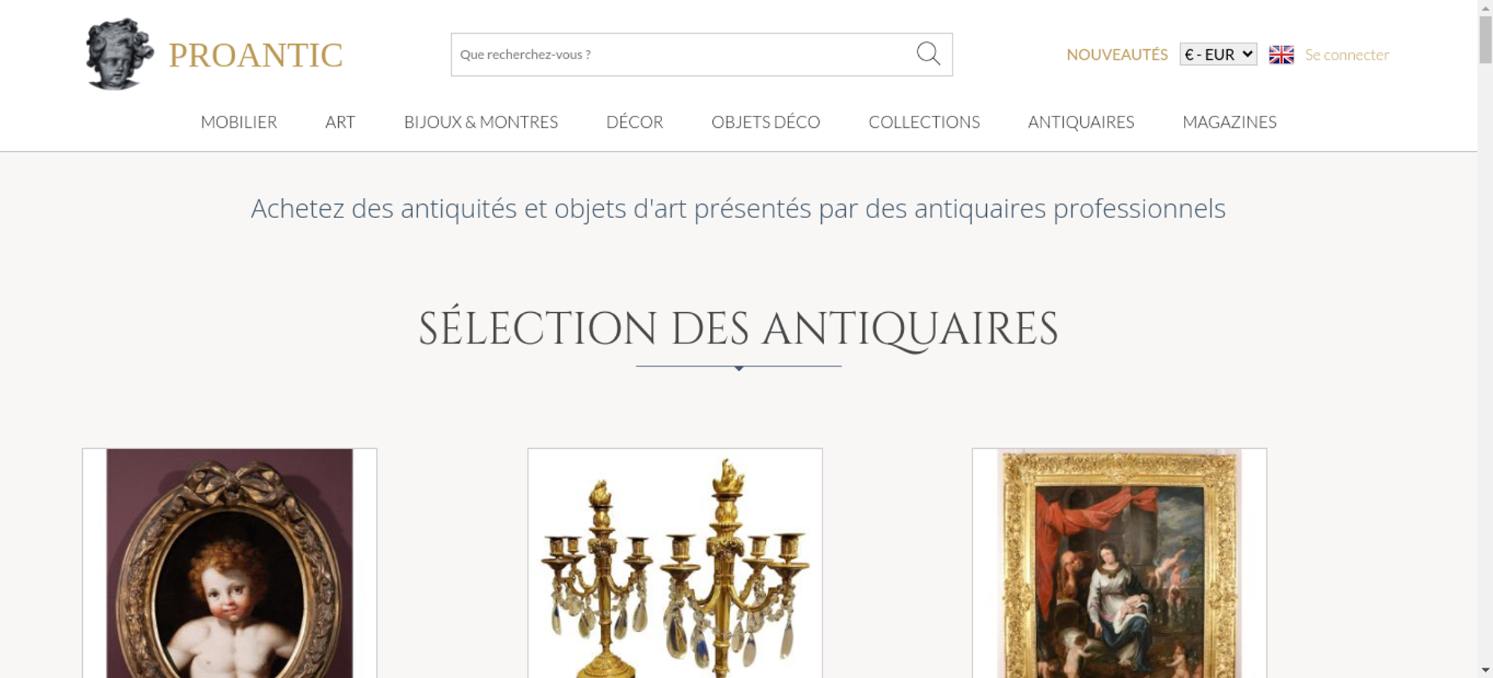This screenshot has height=678, width=1493.
Task: Open the DÉCOR menu
Action: [x=635, y=122]
